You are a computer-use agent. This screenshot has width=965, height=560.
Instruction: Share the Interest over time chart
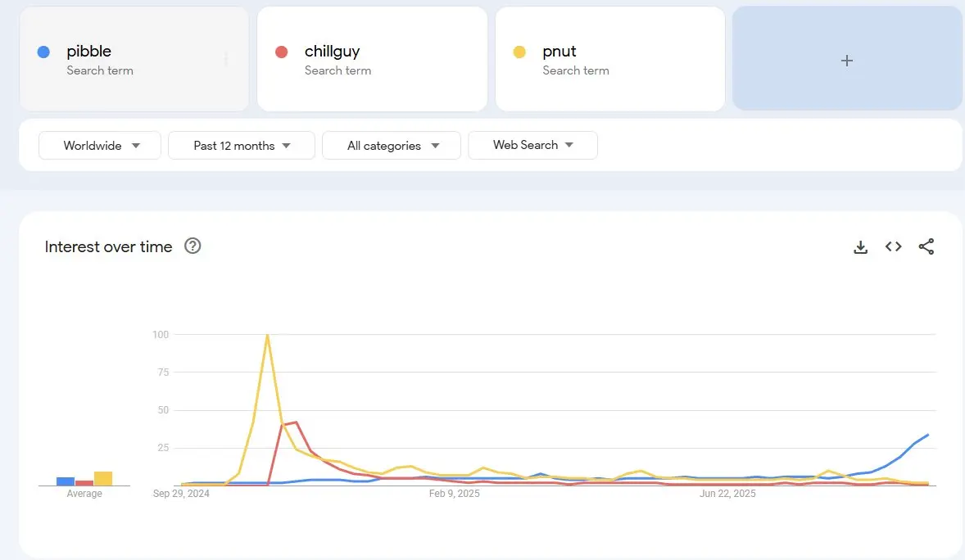[x=926, y=246]
